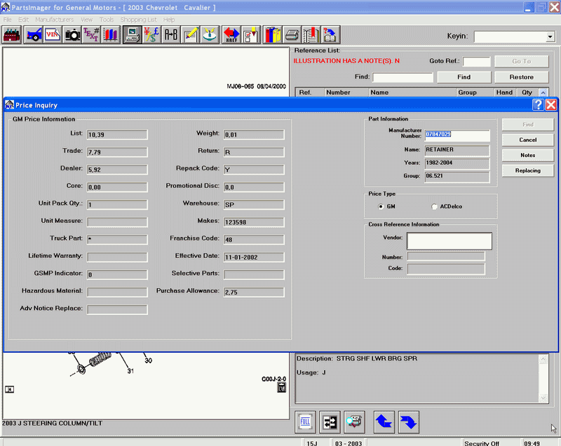The height and width of the screenshot is (446, 561).
Task: Click the cross reference Code field
Action: pyautogui.click(x=446, y=269)
